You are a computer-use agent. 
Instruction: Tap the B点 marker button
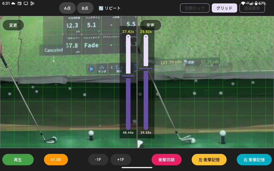(x=85, y=8)
